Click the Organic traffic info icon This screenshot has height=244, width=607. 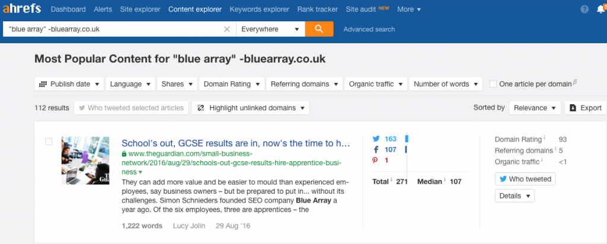coord(542,159)
